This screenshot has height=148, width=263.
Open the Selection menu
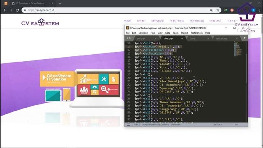tap(143, 33)
